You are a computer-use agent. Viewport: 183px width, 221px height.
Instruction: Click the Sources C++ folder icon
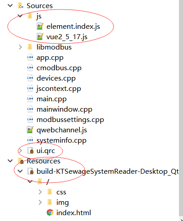coord(20,6)
